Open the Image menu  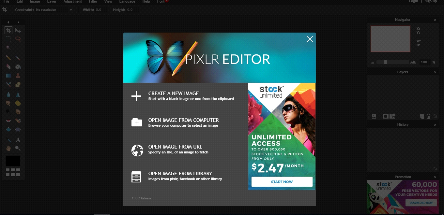coord(35,2)
